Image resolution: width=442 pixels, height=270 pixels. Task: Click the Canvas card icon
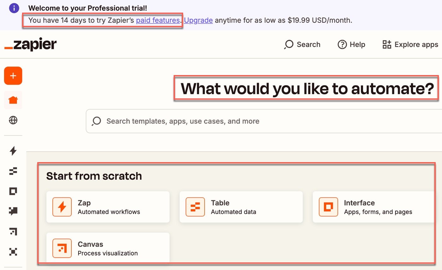tap(62, 248)
